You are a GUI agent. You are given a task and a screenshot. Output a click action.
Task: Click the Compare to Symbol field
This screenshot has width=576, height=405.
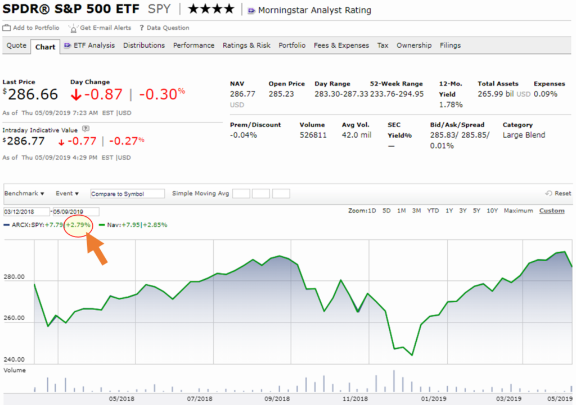point(128,194)
